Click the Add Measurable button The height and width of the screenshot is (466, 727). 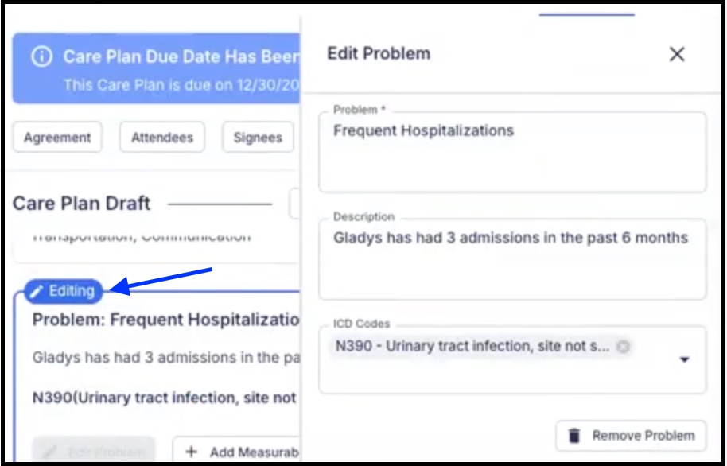pyautogui.click(x=236, y=451)
